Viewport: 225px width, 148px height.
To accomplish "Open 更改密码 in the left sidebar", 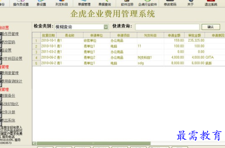I will click(8, 42).
